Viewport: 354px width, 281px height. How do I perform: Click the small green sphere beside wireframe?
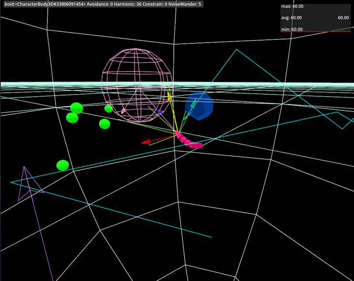pyautogui.click(x=109, y=108)
